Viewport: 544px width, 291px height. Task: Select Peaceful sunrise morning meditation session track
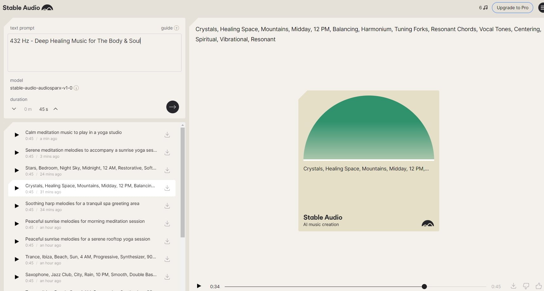coord(85,222)
